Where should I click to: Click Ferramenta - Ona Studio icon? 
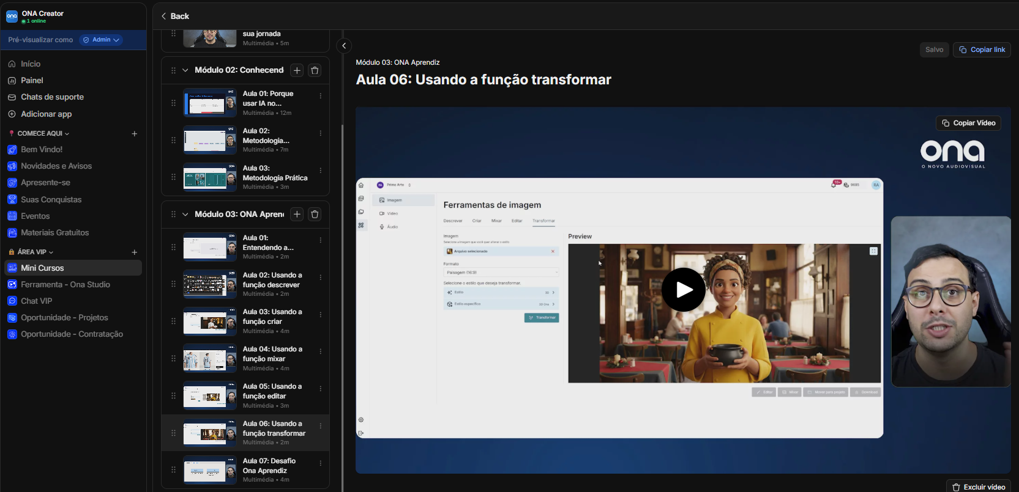click(x=12, y=284)
